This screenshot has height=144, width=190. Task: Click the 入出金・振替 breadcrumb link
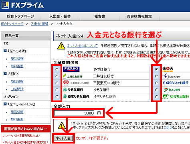[x=40, y=24]
